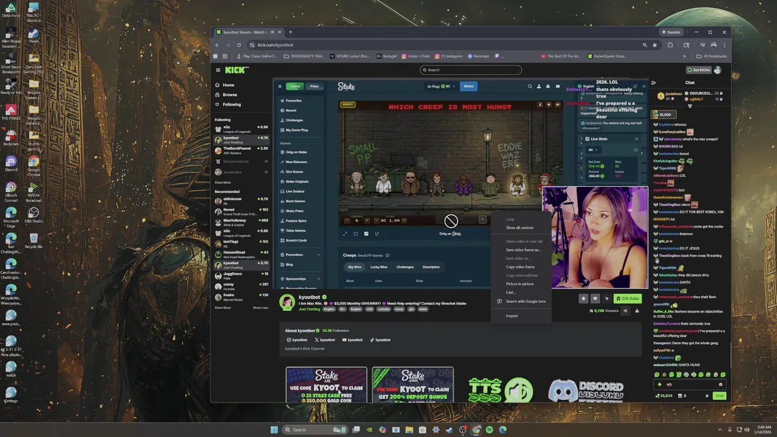The width and height of the screenshot is (777, 437).
Task: Open Microsoft Edge from the taskbar
Action: tap(503, 430)
